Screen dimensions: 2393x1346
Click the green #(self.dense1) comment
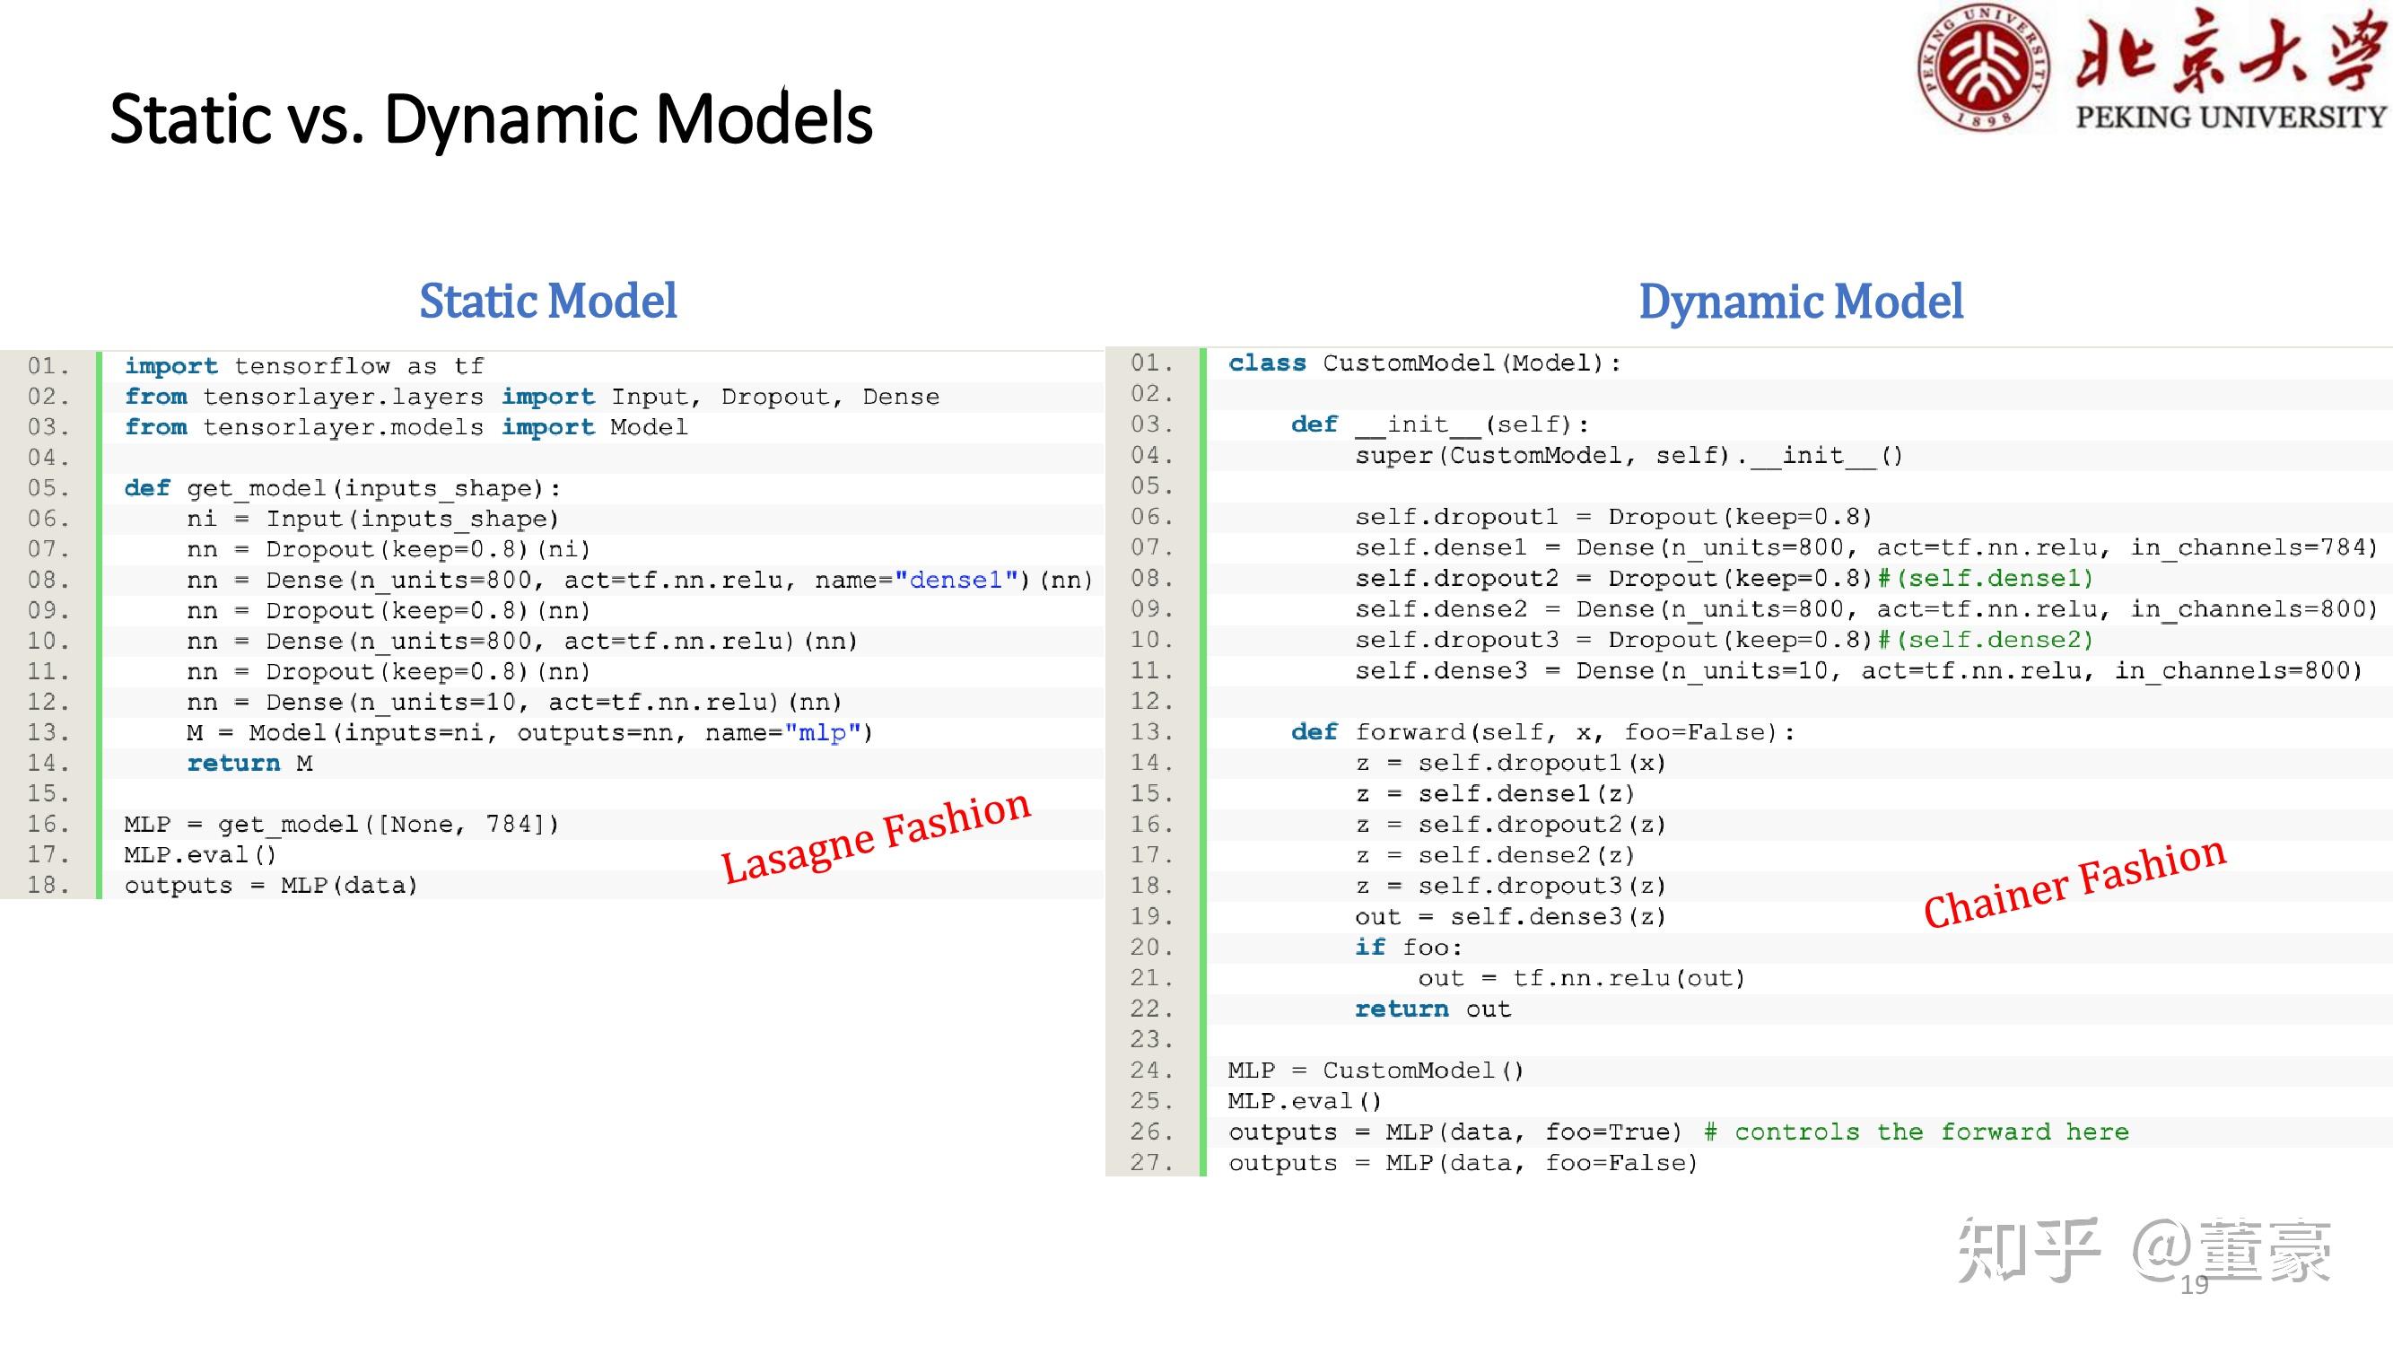1987,579
